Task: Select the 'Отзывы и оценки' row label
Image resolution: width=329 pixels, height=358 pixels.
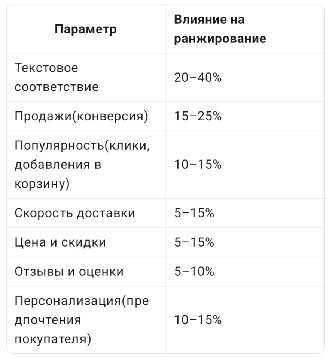Action: 69,272
